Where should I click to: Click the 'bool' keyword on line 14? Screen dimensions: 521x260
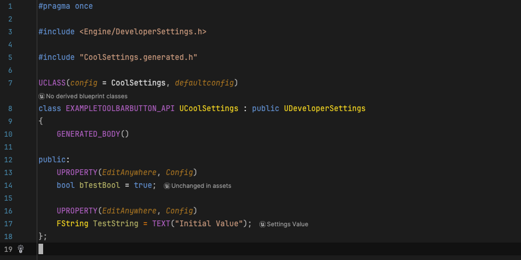click(66, 185)
